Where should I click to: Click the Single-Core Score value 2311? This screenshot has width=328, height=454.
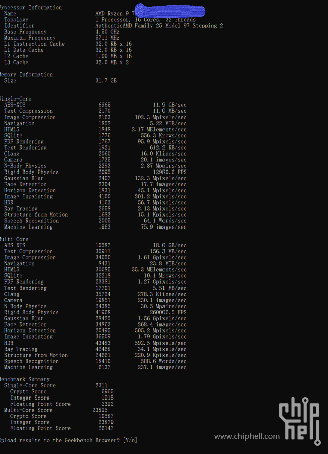point(101,385)
